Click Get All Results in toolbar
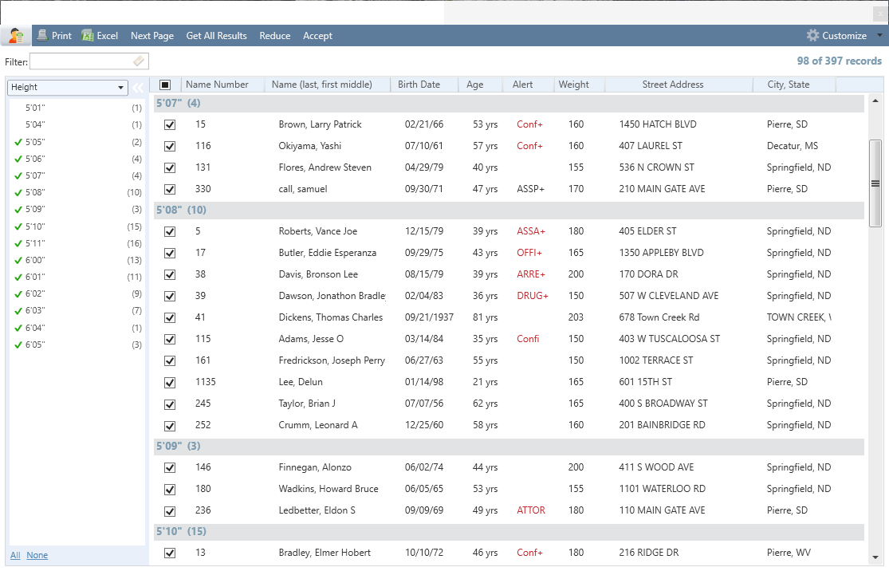This screenshot has width=889, height=571. pos(216,36)
